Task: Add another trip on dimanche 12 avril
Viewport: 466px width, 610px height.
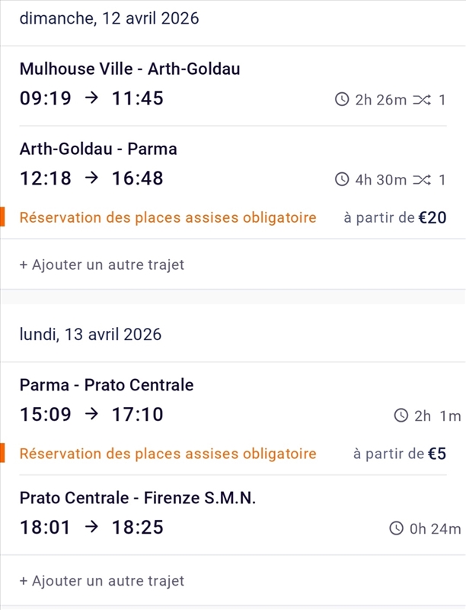Action: [x=101, y=265]
